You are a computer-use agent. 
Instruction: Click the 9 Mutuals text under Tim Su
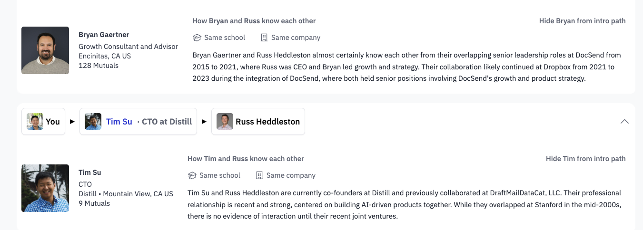tap(94, 203)
